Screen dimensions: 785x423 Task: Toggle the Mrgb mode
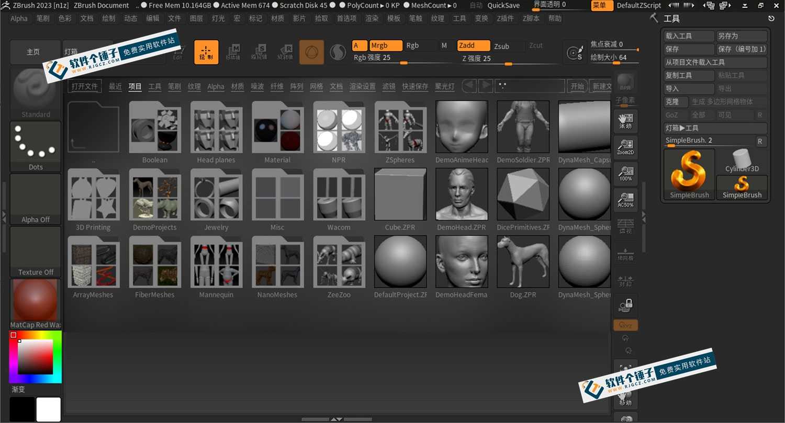[386, 45]
